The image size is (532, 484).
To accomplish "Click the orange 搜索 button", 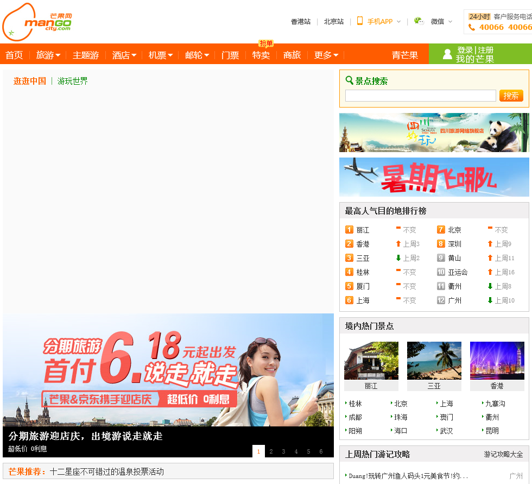I will (511, 96).
